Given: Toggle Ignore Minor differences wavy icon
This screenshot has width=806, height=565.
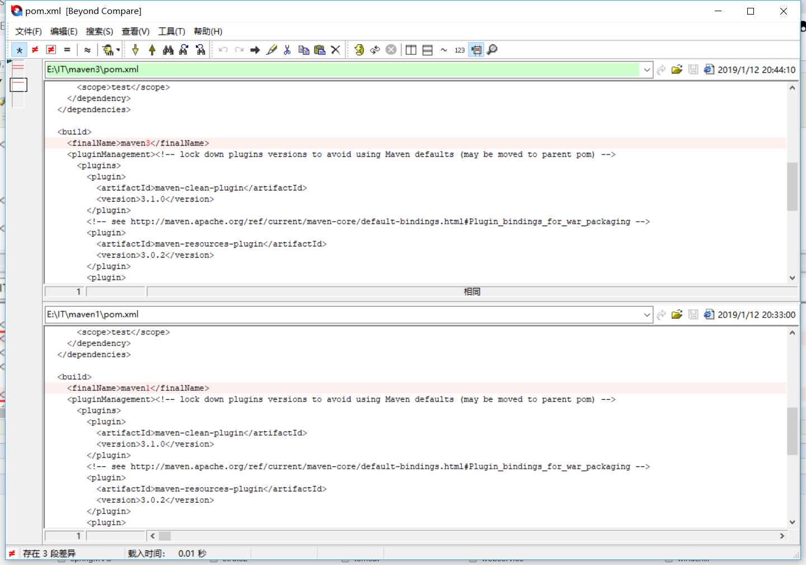Looking at the screenshot, I should 87,50.
